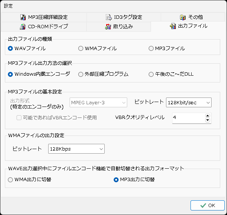Click the MP3ファイルの基本設定 group title
227x215 pixels.
click(35, 92)
